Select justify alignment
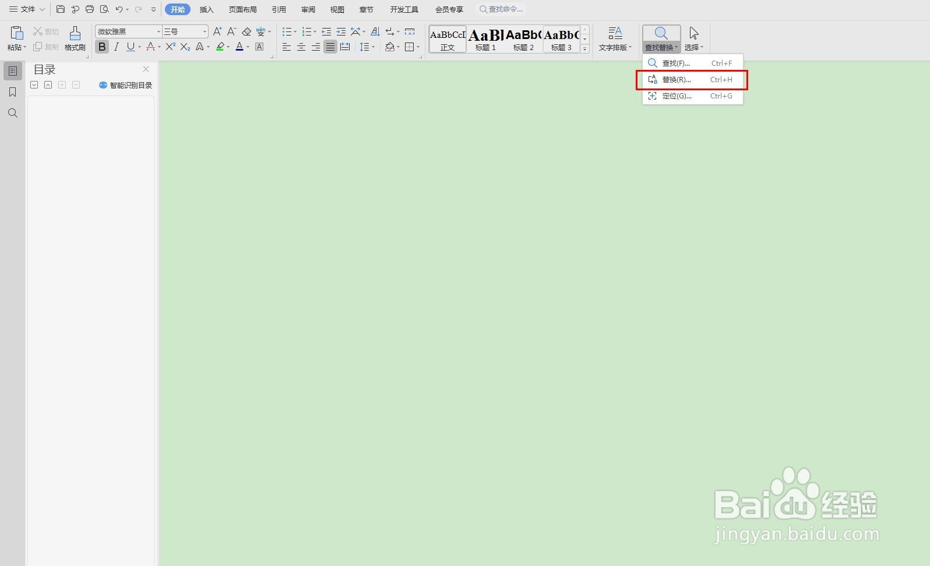The width and height of the screenshot is (930, 566). 330,47
